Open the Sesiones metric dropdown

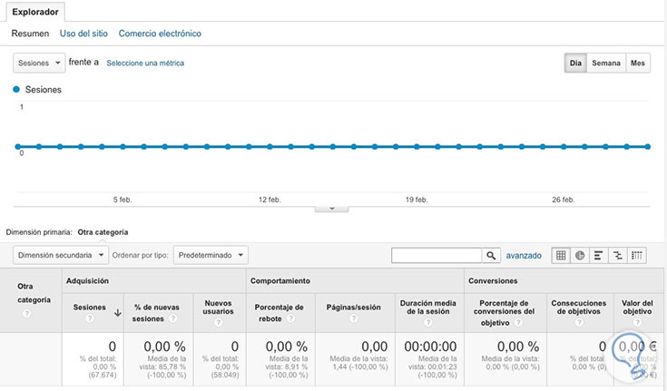[39, 64]
